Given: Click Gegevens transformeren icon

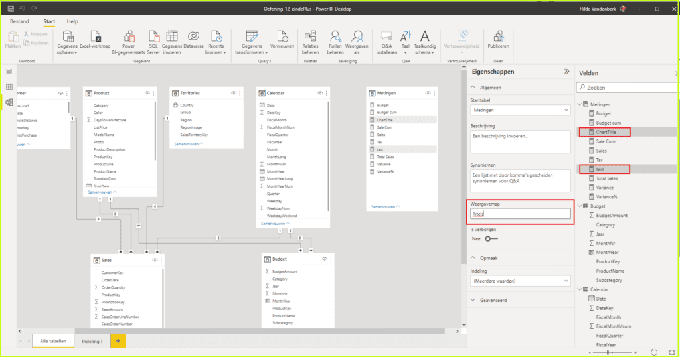Looking at the screenshot, I should (252, 42).
